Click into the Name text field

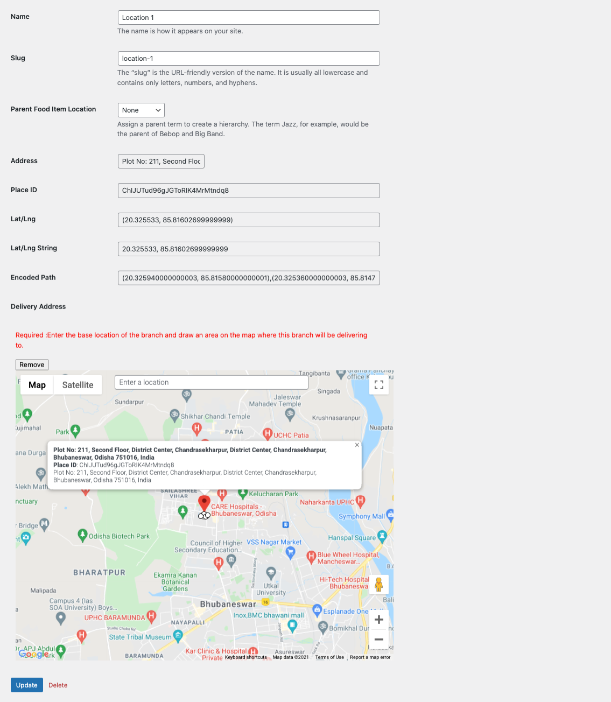(x=248, y=18)
